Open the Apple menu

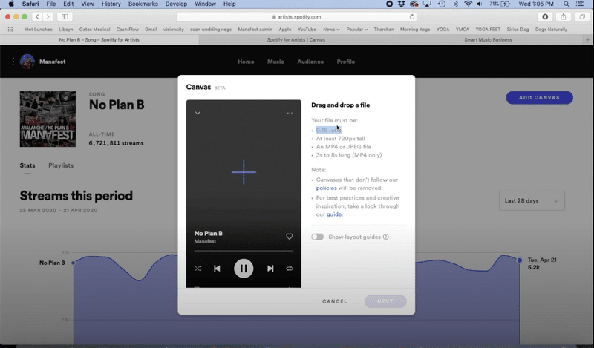pyautogui.click(x=11, y=4)
